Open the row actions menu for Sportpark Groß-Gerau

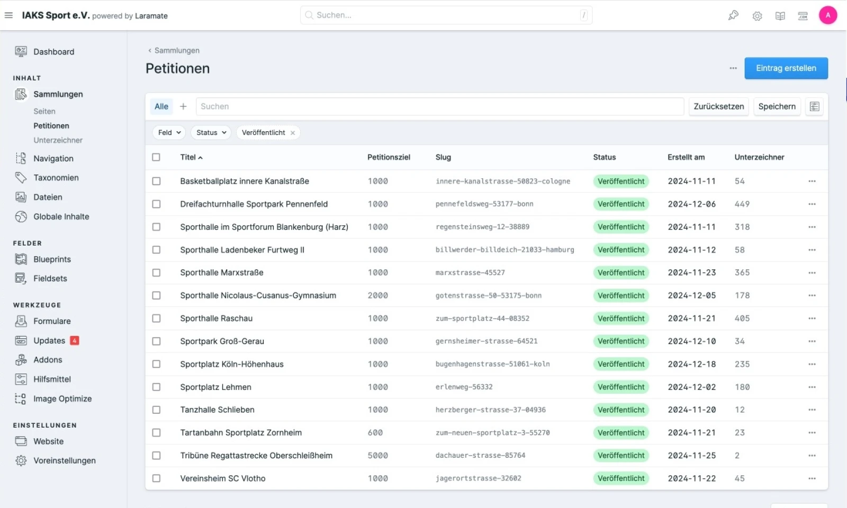tap(812, 341)
